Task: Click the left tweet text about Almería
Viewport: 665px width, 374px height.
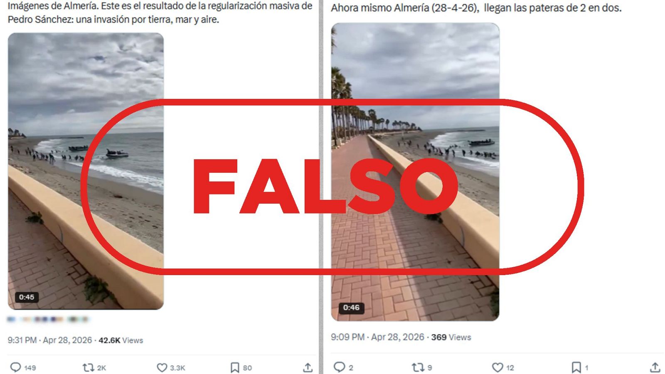Action: [160, 12]
